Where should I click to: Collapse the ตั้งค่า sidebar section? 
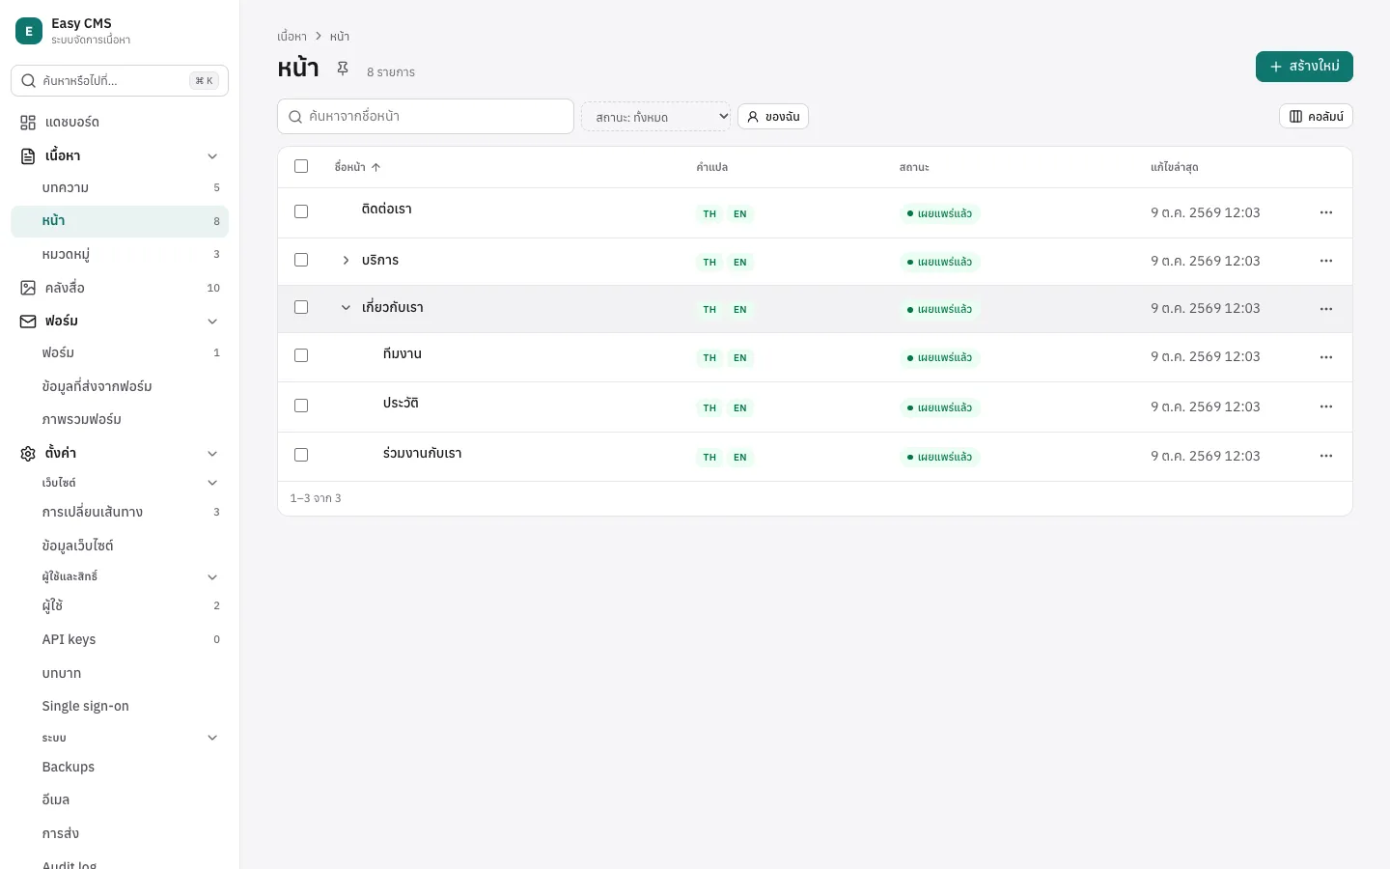pos(212,454)
